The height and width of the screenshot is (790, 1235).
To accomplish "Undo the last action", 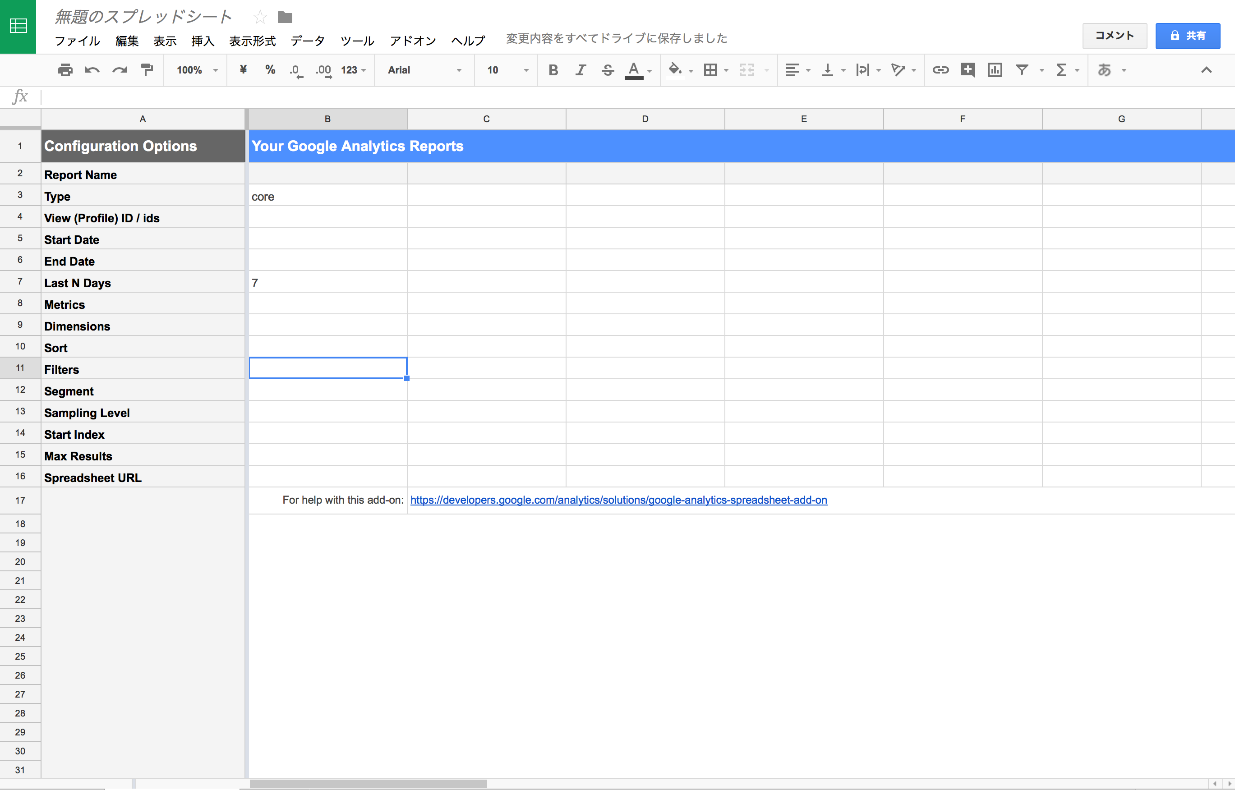I will click(x=92, y=70).
